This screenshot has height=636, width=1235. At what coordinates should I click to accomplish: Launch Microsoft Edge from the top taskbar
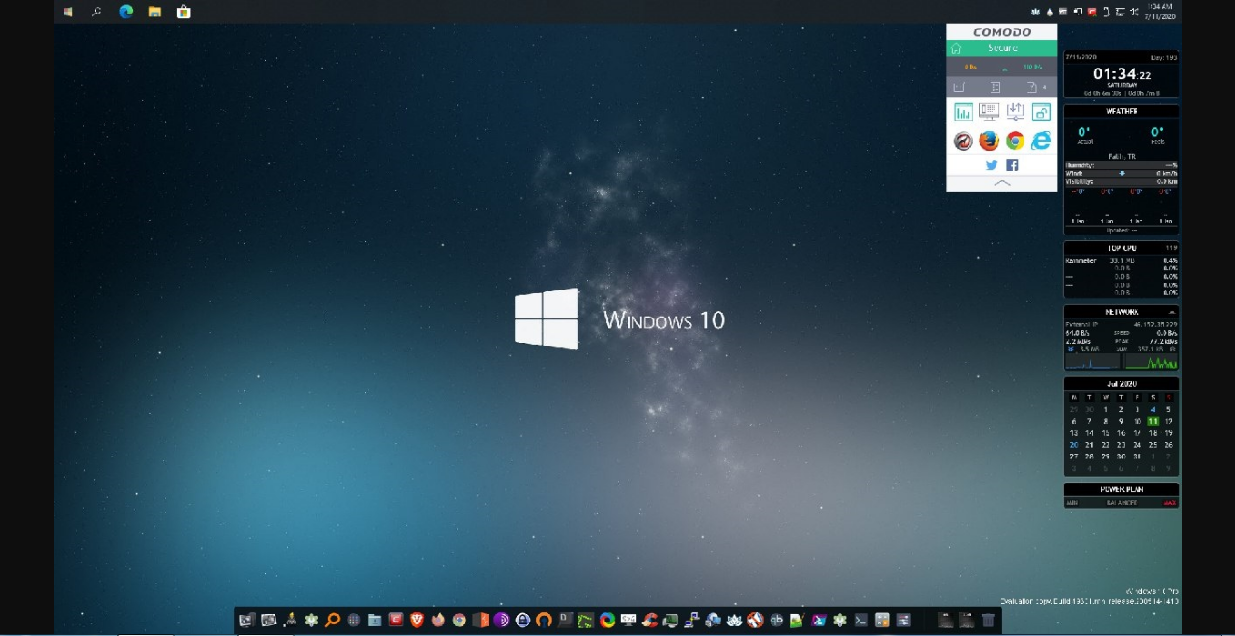coord(126,12)
